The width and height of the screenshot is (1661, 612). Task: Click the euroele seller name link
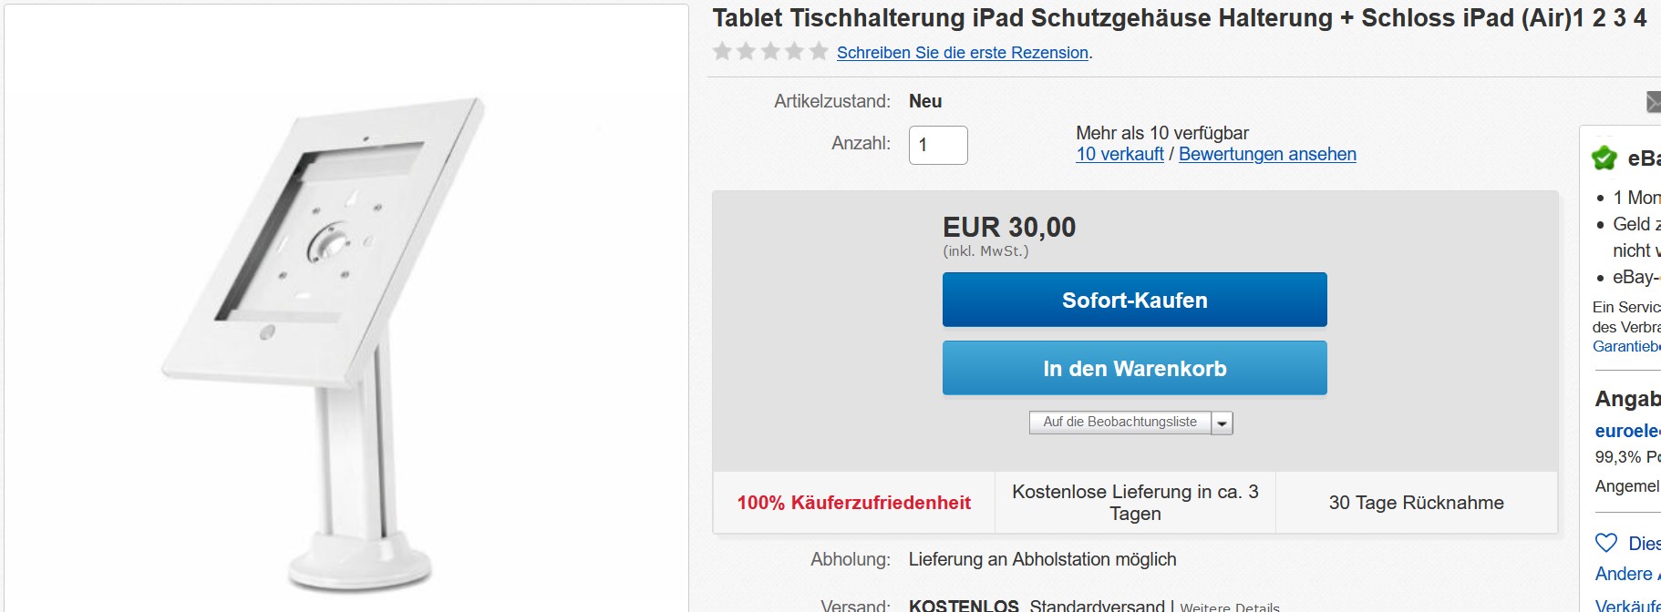pyautogui.click(x=1628, y=431)
